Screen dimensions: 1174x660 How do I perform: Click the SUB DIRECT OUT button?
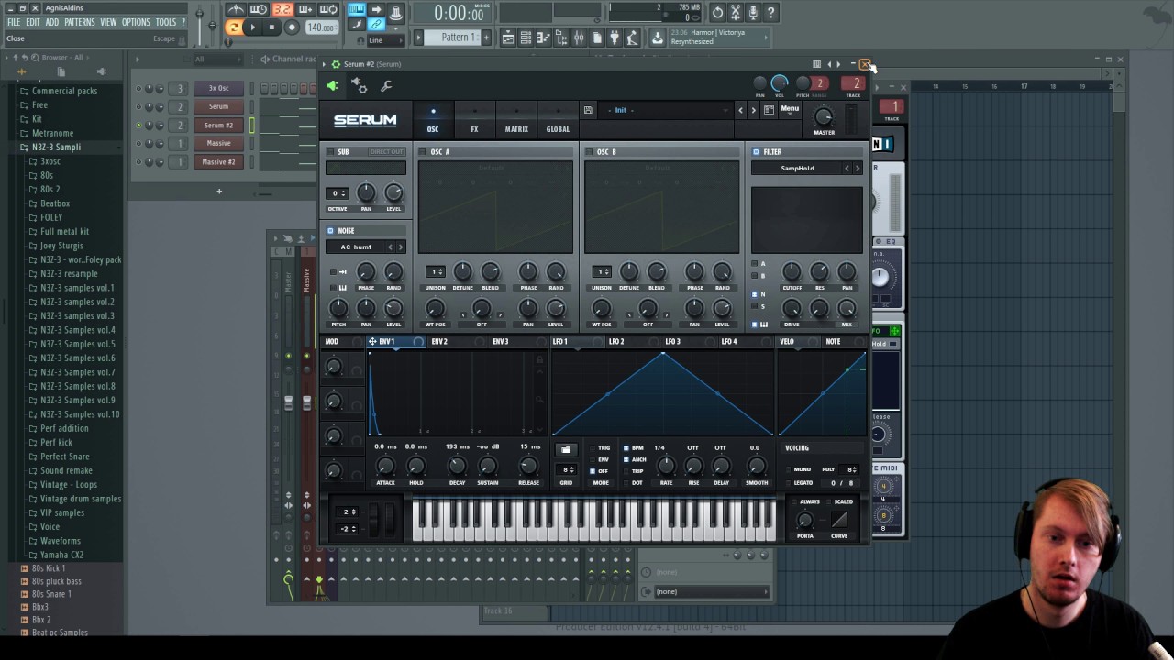tap(386, 152)
